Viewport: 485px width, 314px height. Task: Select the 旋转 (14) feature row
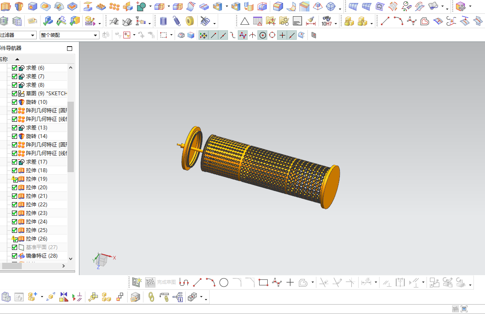[x=36, y=136]
